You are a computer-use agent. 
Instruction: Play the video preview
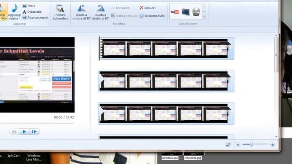24,132
